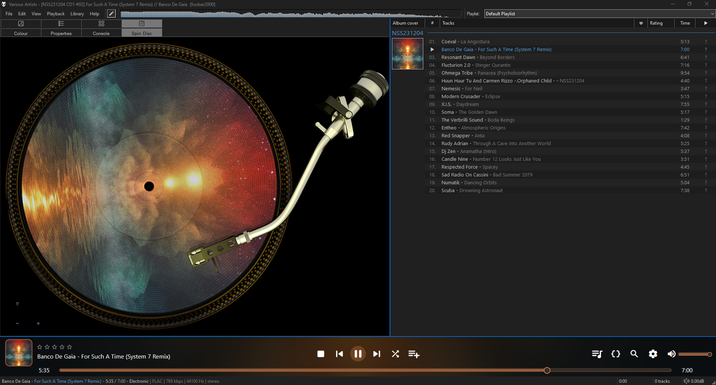This screenshot has width=716, height=385.
Task: Stop playback with the stop button
Action: pyautogui.click(x=321, y=354)
